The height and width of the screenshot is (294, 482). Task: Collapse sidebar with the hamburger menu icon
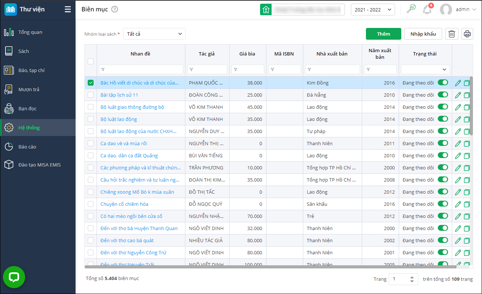[x=67, y=10]
